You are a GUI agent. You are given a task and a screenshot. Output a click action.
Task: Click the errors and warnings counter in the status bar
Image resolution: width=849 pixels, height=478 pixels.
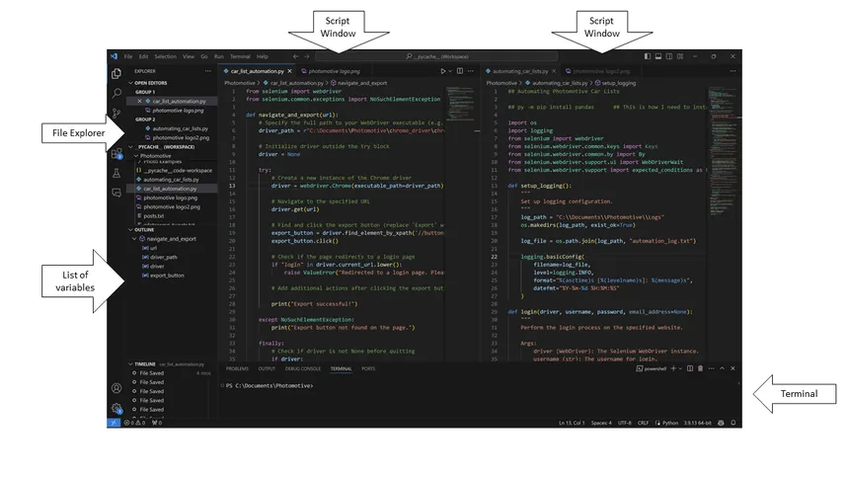click(135, 423)
